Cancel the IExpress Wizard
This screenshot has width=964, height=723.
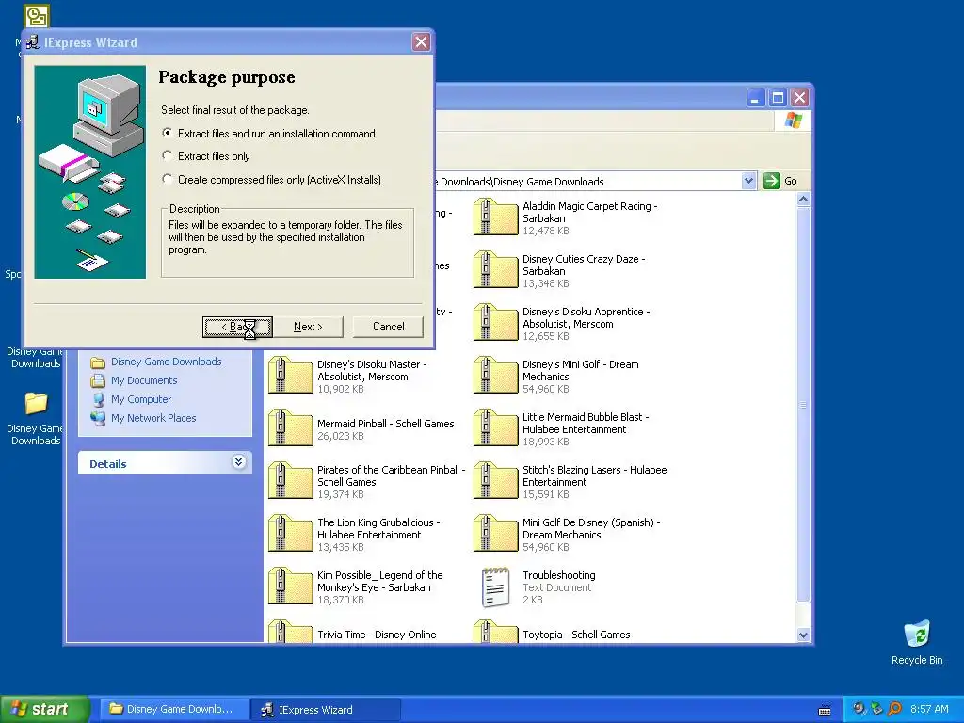click(x=388, y=327)
